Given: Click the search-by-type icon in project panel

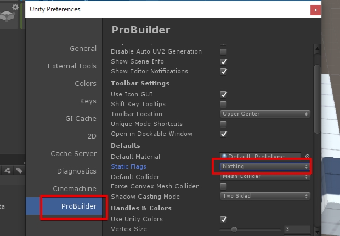Looking at the screenshot, I should coord(8,170).
